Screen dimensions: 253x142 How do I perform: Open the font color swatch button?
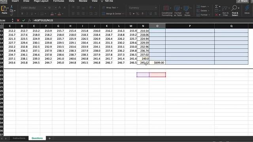(x=59, y=14)
